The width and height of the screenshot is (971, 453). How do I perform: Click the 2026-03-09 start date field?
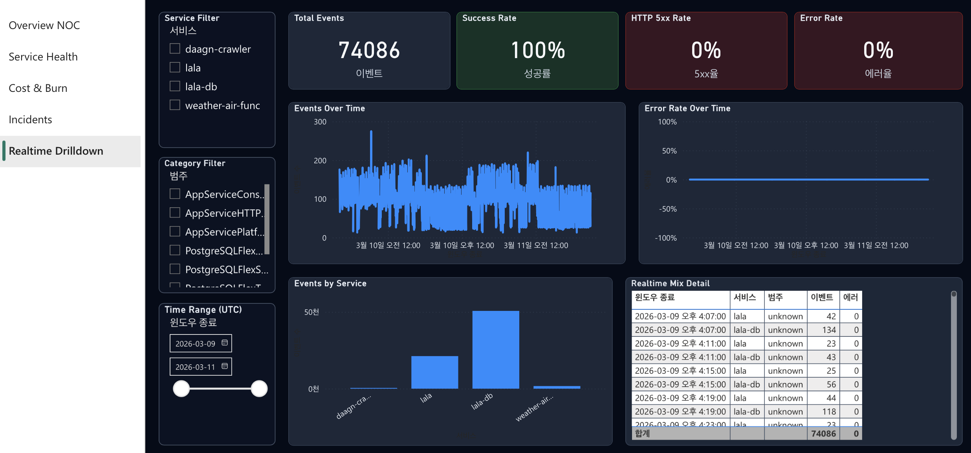click(195, 343)
